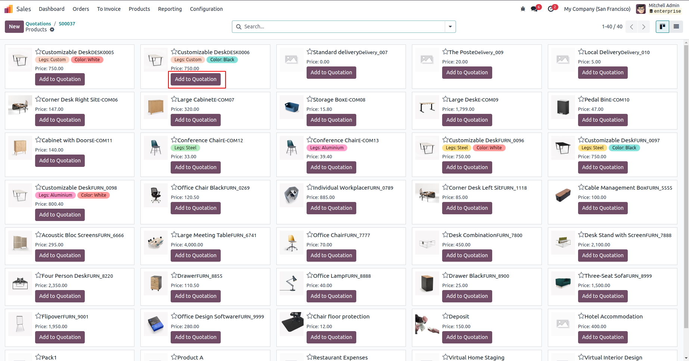The image size is (689, 361).
Task: Switch to Kanban view
Action: tap(662, 27)
